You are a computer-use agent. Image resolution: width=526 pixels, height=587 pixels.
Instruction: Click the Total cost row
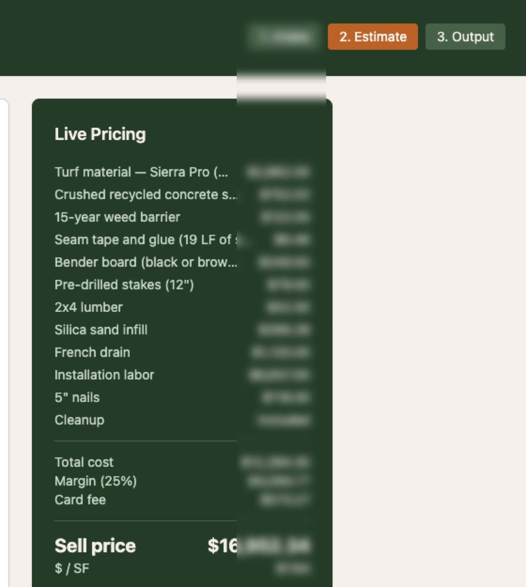[84, 462]
